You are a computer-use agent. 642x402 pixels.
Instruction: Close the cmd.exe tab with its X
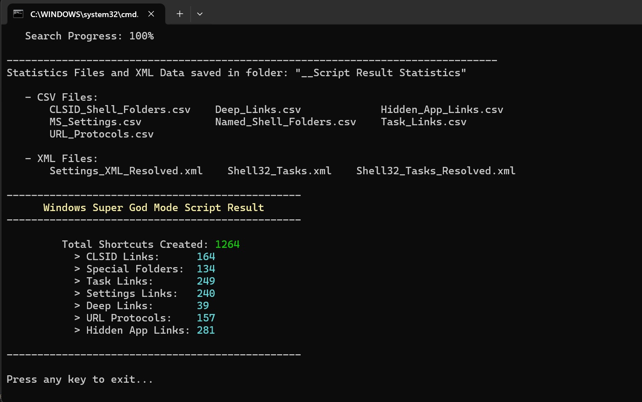[151, 14]
